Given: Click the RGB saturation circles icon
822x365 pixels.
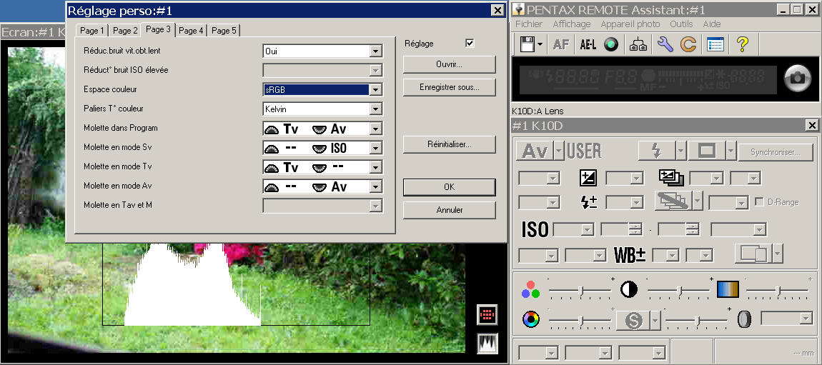Looking at the screenshot, I should pyautogui.click(x=531, y=289).
